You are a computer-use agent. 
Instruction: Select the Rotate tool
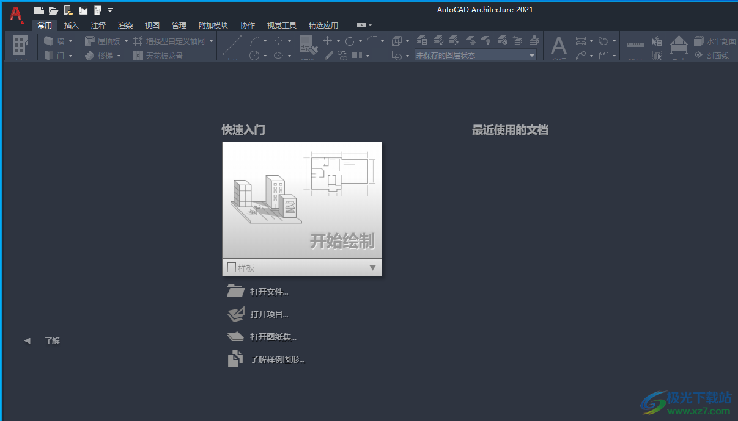(x=350, y=41)
